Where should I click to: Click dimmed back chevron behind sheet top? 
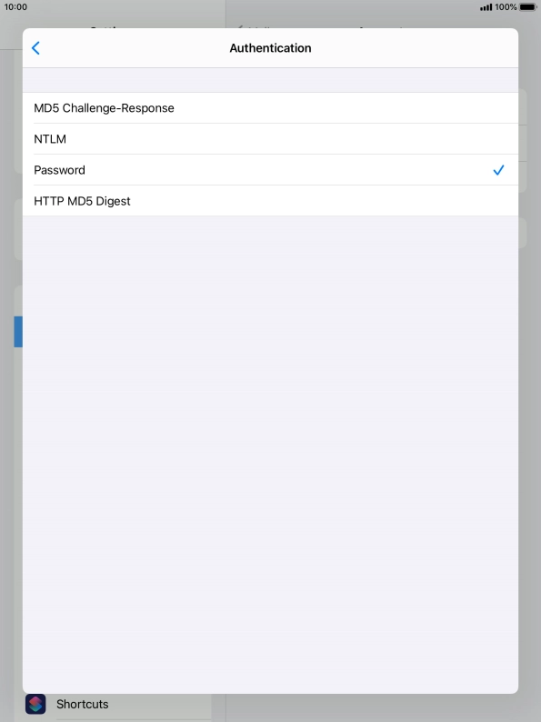pyautogui.click(x=240, y=26)
